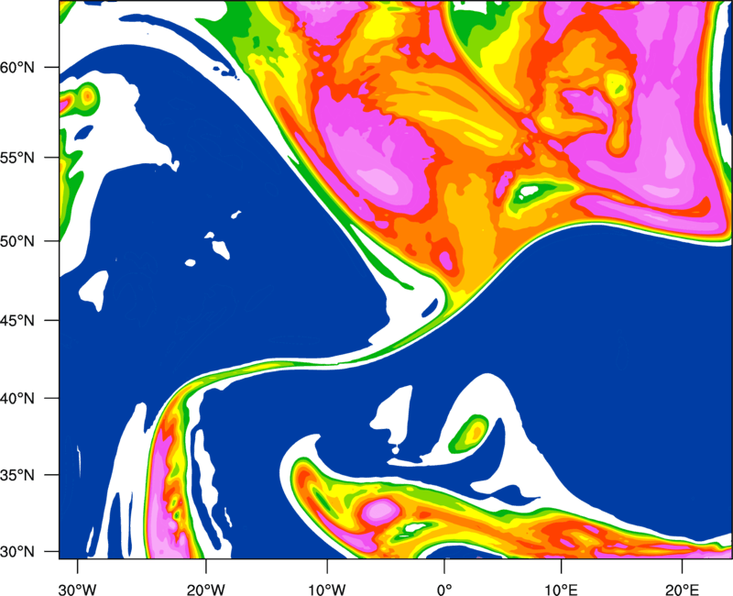Click the 55°N latitude label
This screenshot has width=733, height=596.
[x=17, y=158]
